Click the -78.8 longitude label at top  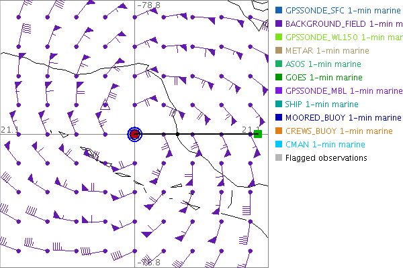tap(148, 5)
